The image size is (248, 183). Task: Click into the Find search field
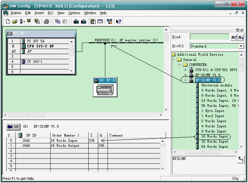pyautogui.click(x=209, y=37)
